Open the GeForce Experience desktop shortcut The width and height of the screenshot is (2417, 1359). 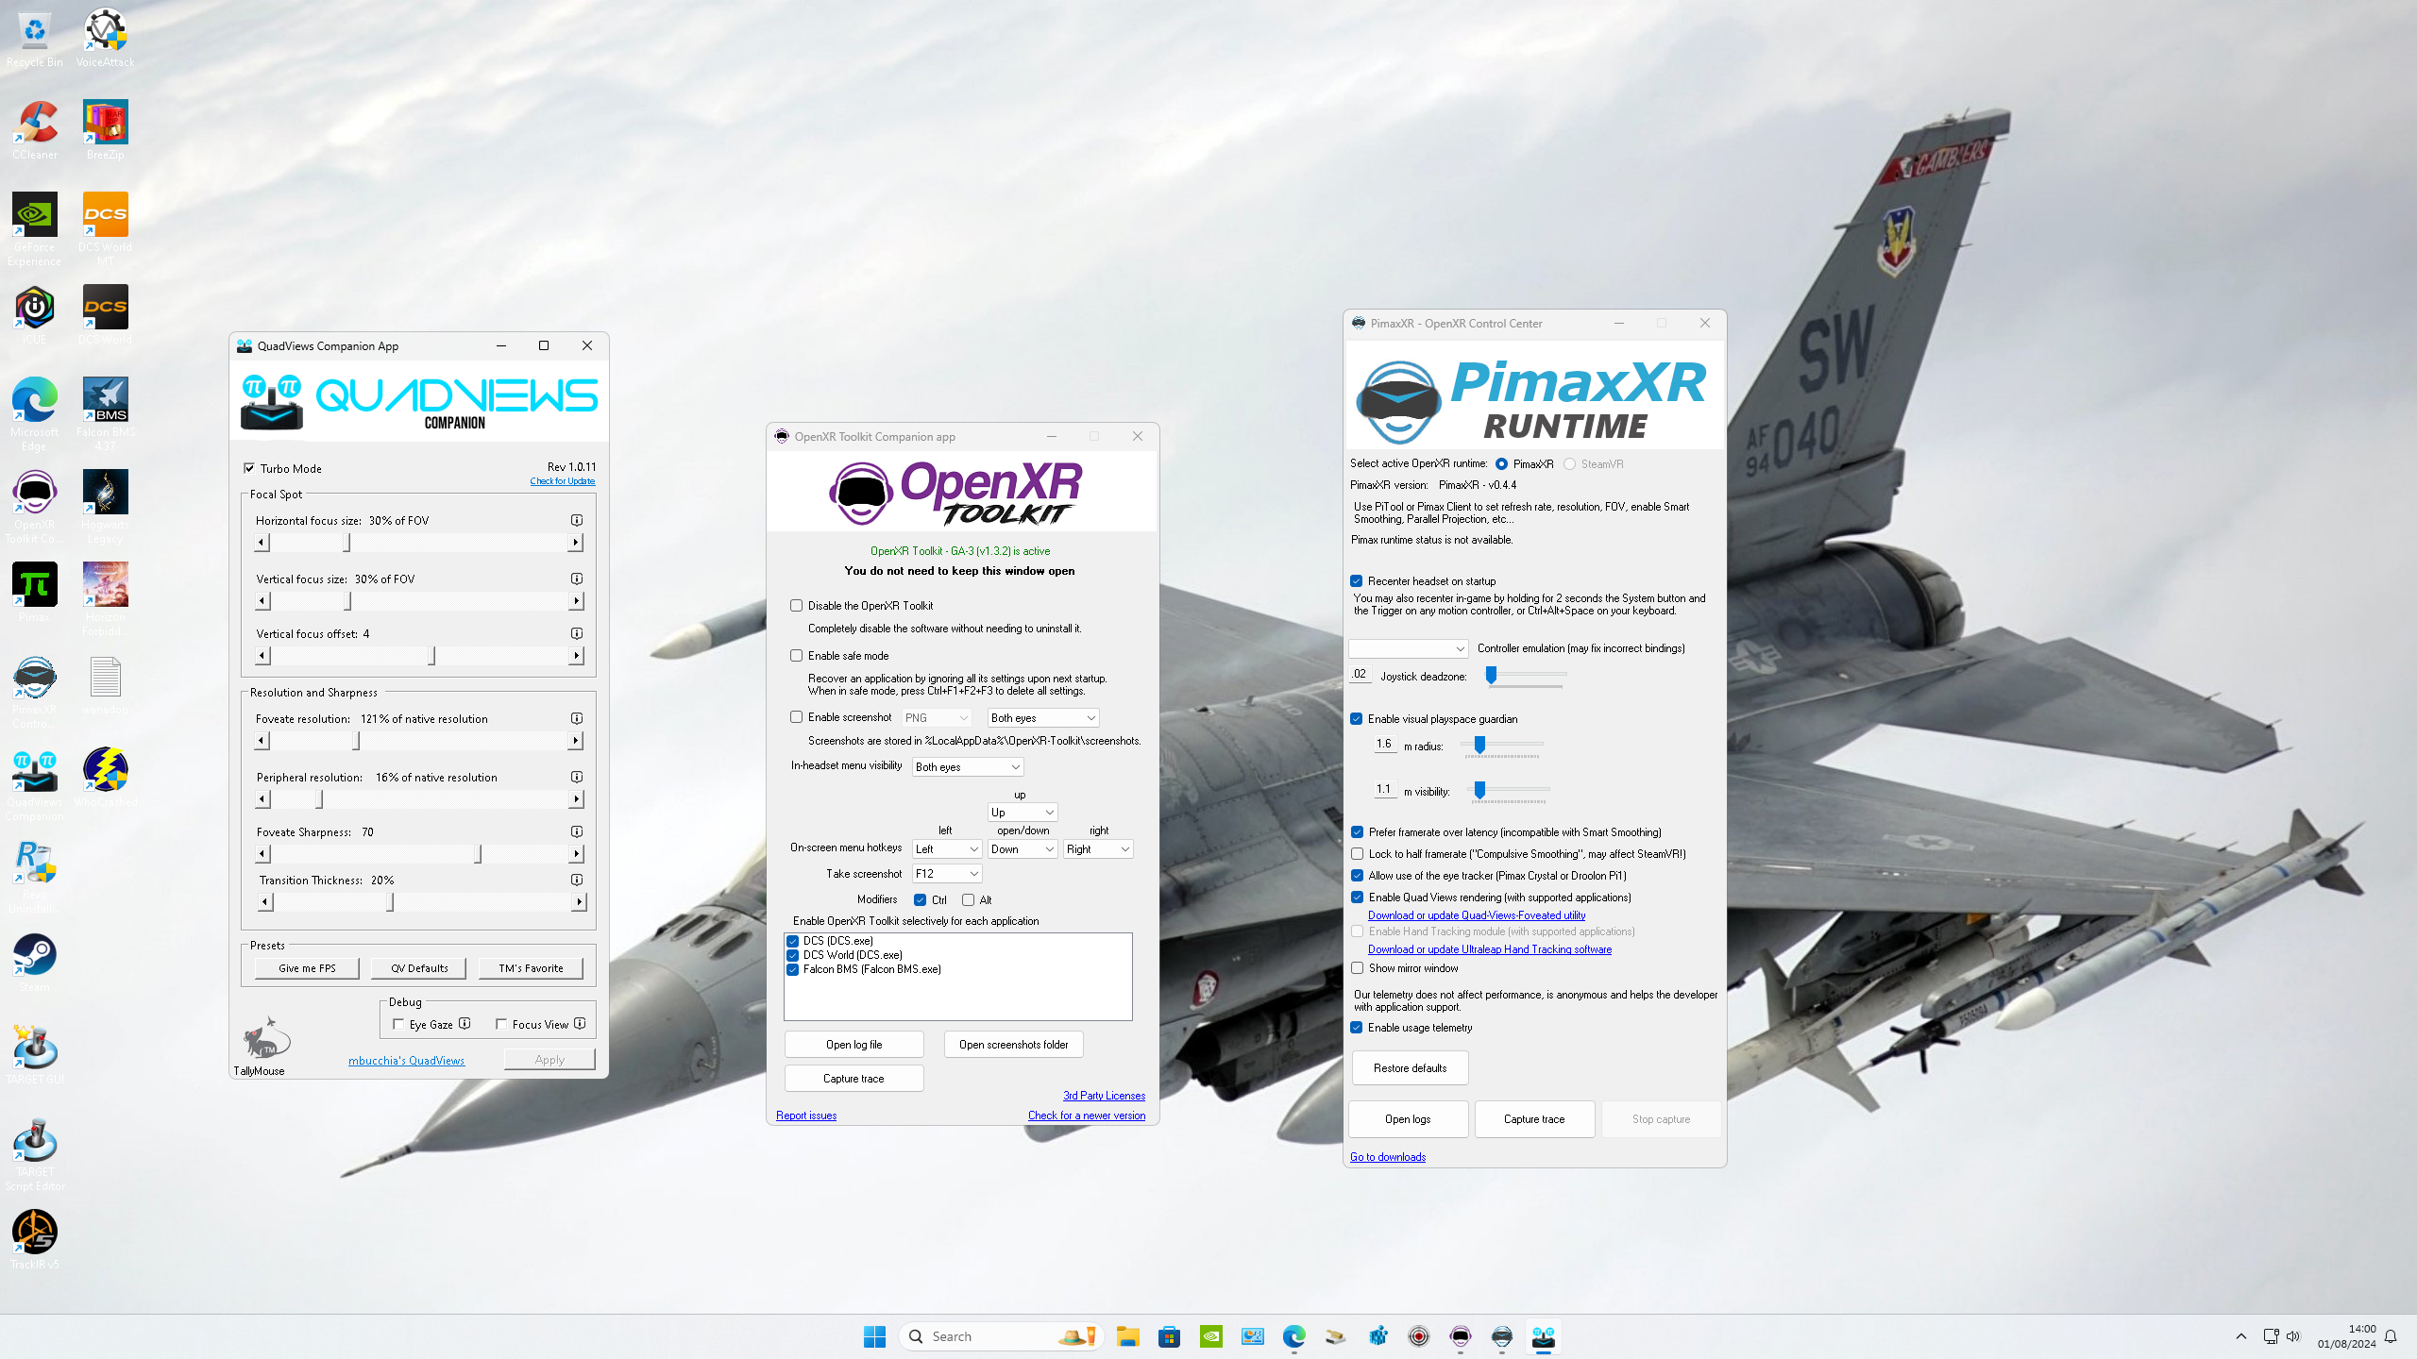pyautogui.click(x=35, y=229)
